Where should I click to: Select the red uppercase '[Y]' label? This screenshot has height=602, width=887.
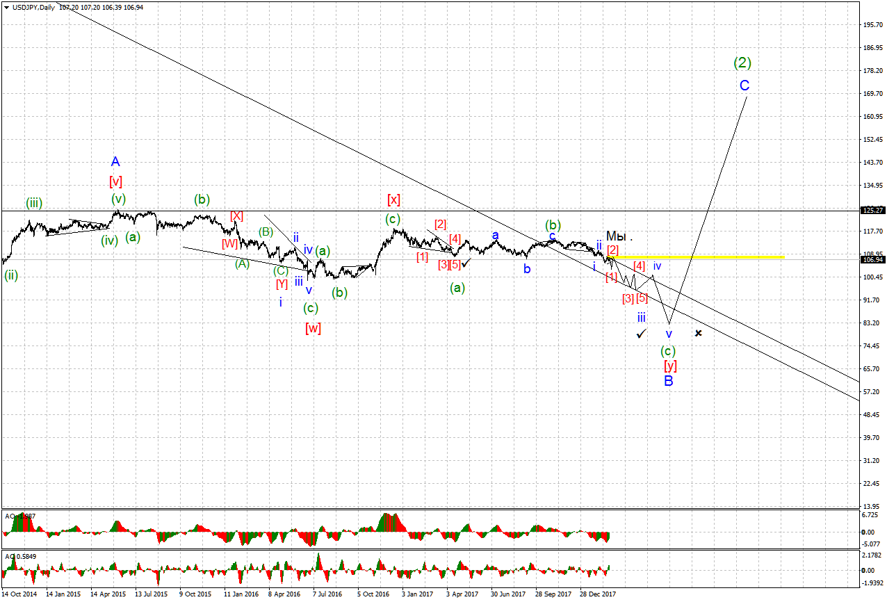pyautogui.click(x=282, y=284)
